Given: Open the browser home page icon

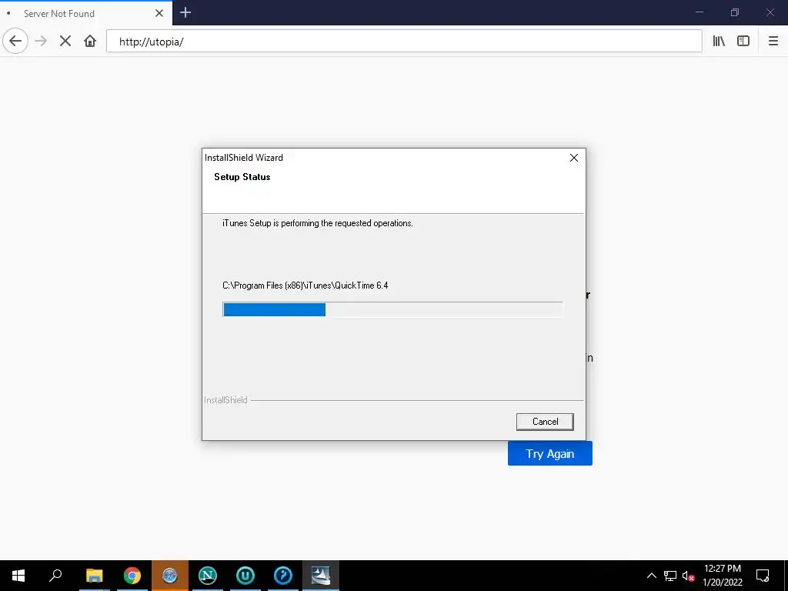Looking at the screenshot, I should pyautogui.click(x=90, y=42).
